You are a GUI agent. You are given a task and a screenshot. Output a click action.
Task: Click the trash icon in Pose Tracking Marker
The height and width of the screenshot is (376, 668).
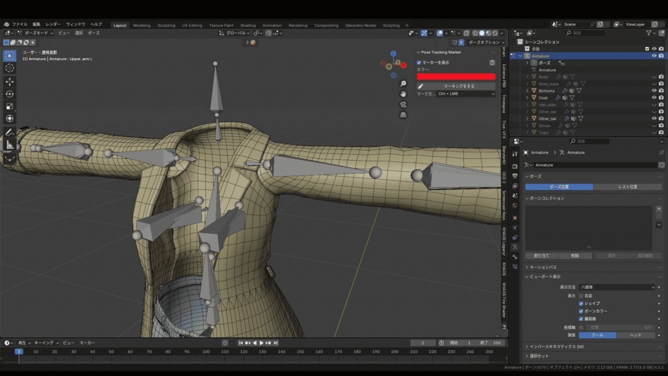492,63
